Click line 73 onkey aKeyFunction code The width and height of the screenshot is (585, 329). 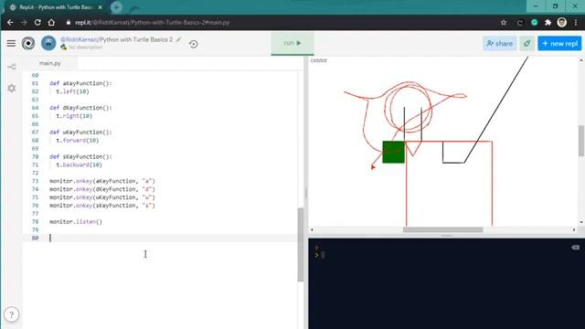point(102,181)
